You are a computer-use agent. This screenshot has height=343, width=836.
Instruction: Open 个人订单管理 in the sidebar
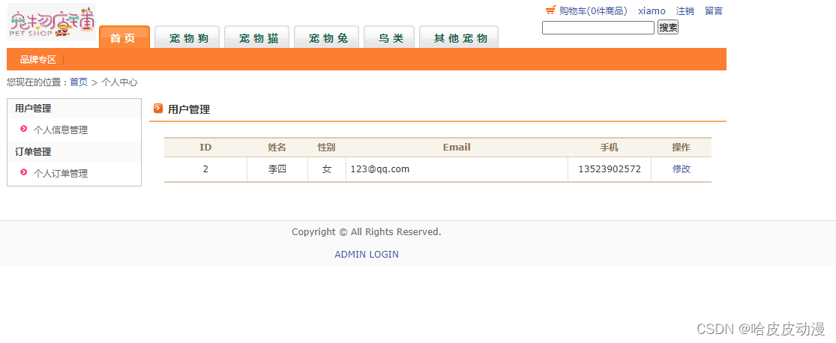(61, 173)
